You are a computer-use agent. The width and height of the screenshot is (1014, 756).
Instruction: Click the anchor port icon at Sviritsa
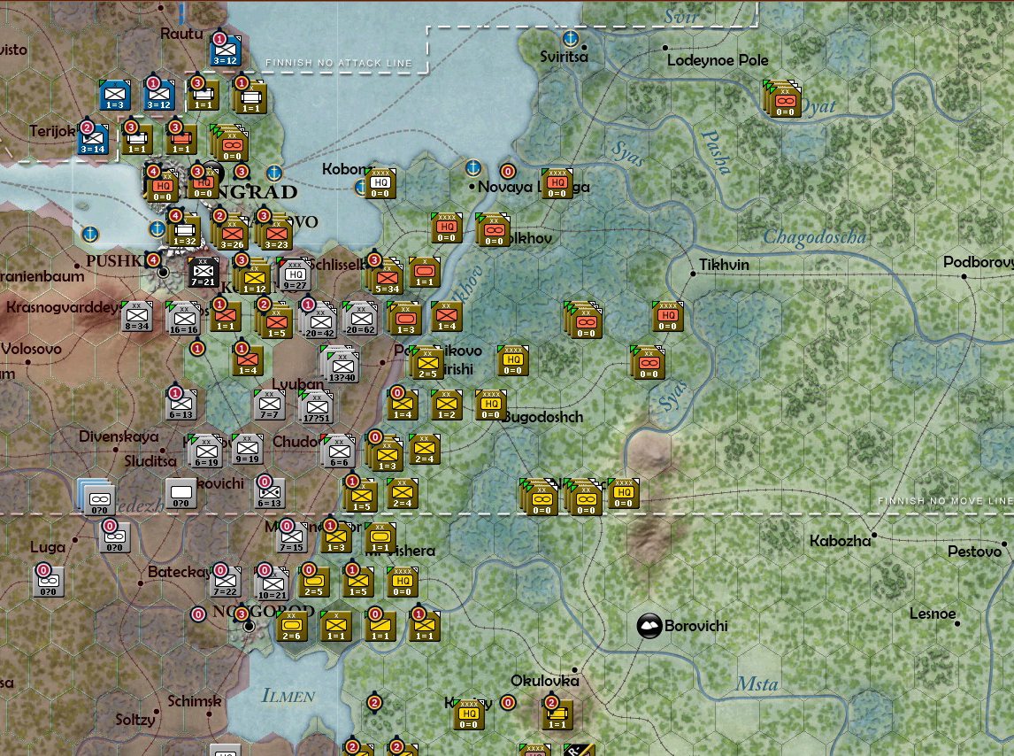[570, 39]
